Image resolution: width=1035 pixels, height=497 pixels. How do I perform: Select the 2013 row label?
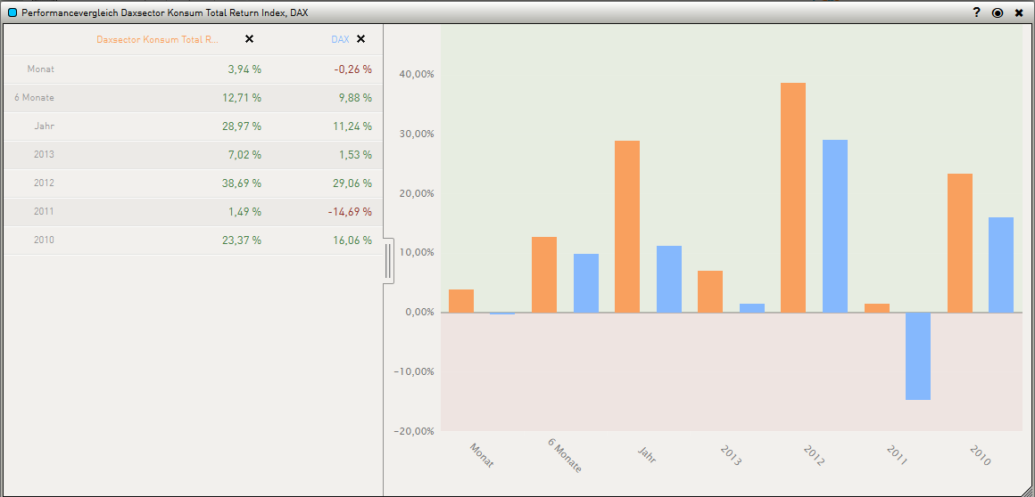point(45,154)
